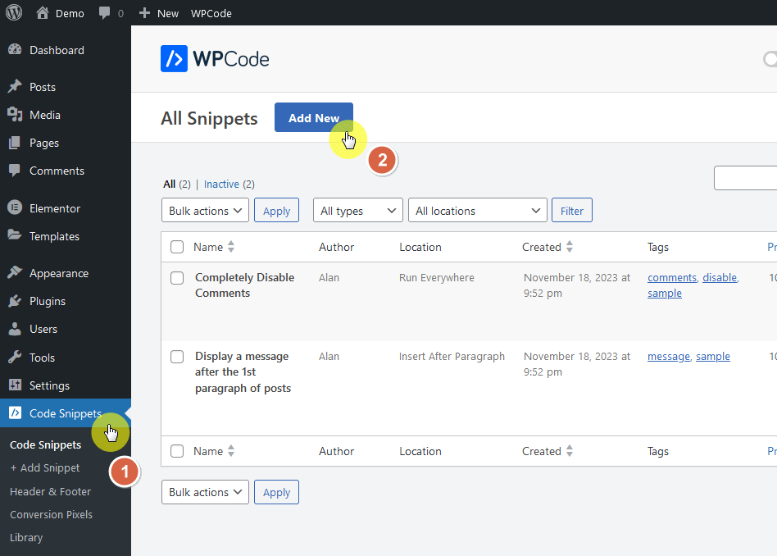Click the Settings sliders icon
This screenshot has height=556, width=777.
[x=15, y=385]
